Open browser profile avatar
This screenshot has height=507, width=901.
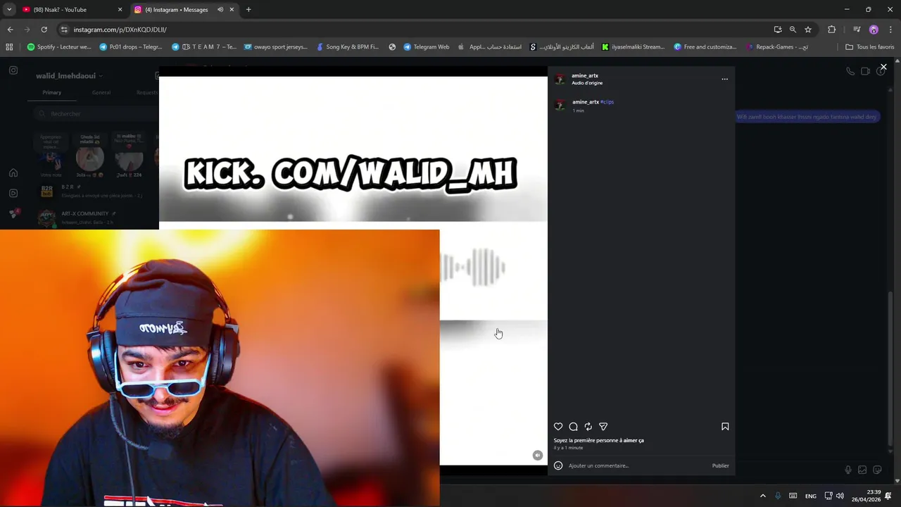[874, 30]
